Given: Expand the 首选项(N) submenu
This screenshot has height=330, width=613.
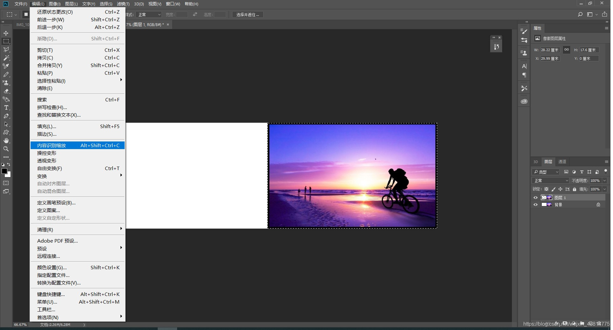Looking at the screenshot, I should pyautogui.click(x=78, y=317).
